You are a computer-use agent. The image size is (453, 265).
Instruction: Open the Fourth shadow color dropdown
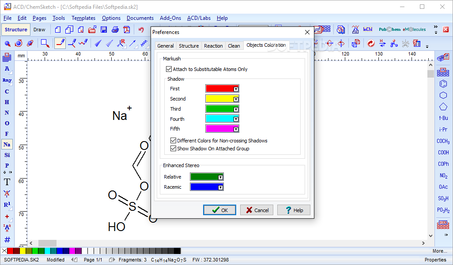coord(236,119)
